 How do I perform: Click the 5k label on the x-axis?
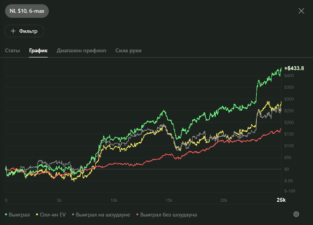tap(59, 200)
